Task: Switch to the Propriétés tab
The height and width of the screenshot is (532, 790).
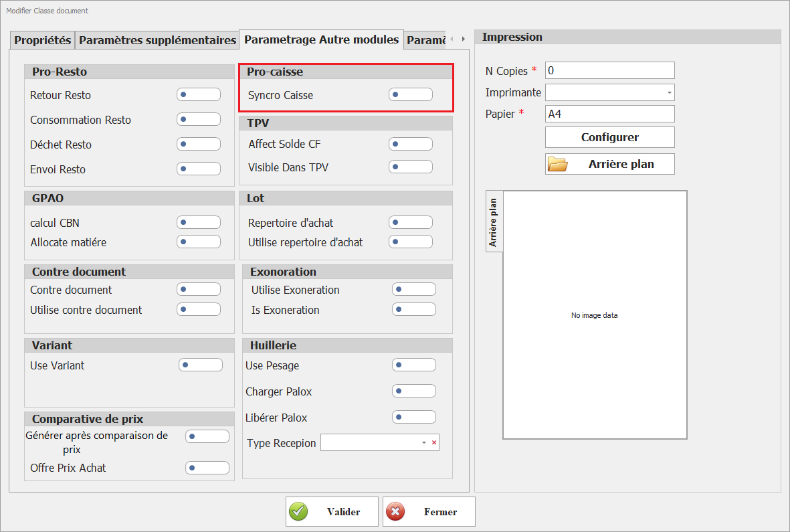Action: tap(43, 40)
